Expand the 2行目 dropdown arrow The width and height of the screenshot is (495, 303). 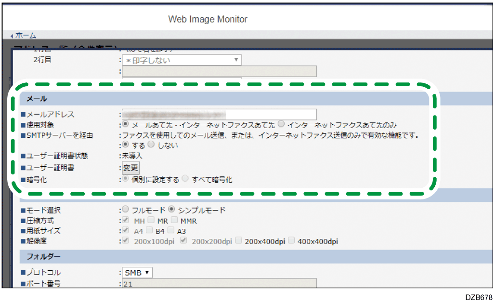click(x=236, y=60)
